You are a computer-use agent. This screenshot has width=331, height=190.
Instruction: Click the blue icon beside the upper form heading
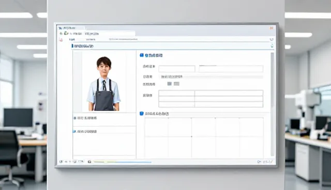point(142,55)
